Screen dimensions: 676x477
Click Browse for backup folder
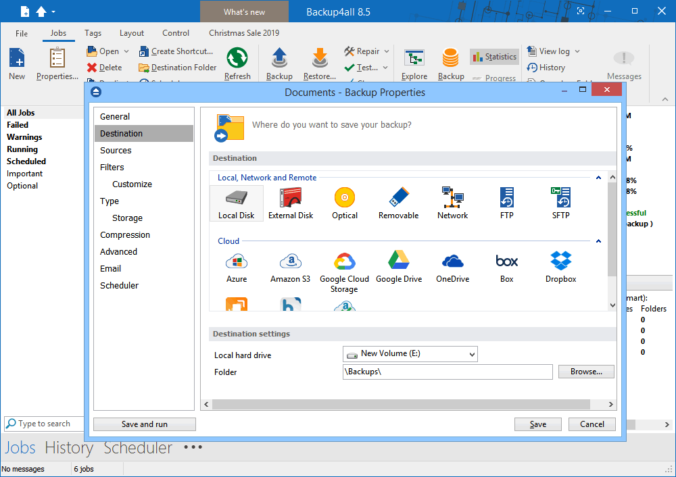(x=586, y=372)
